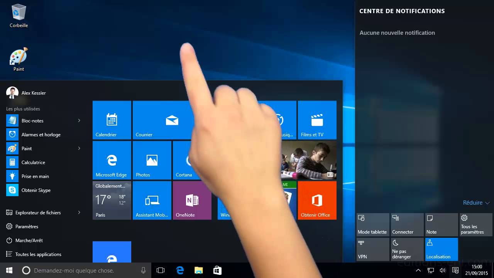
Task: Open the Calendrier tile
Action: 112,120
